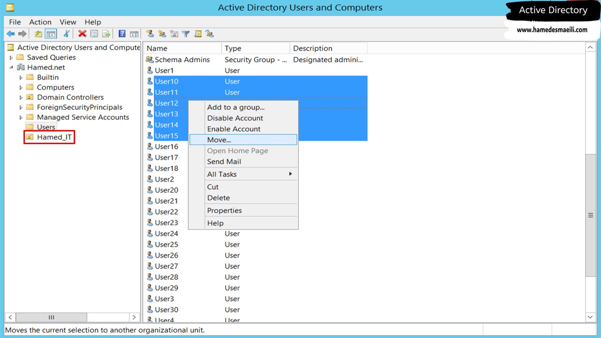This screenshot has height=338, width=601.
Task: Create a new user with toolbar icon
Action: [150, 34]
